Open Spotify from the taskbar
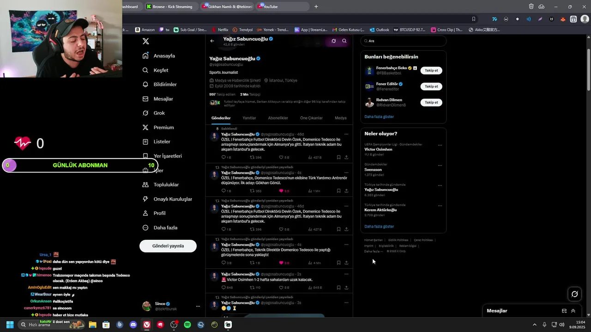 [187, 325]
